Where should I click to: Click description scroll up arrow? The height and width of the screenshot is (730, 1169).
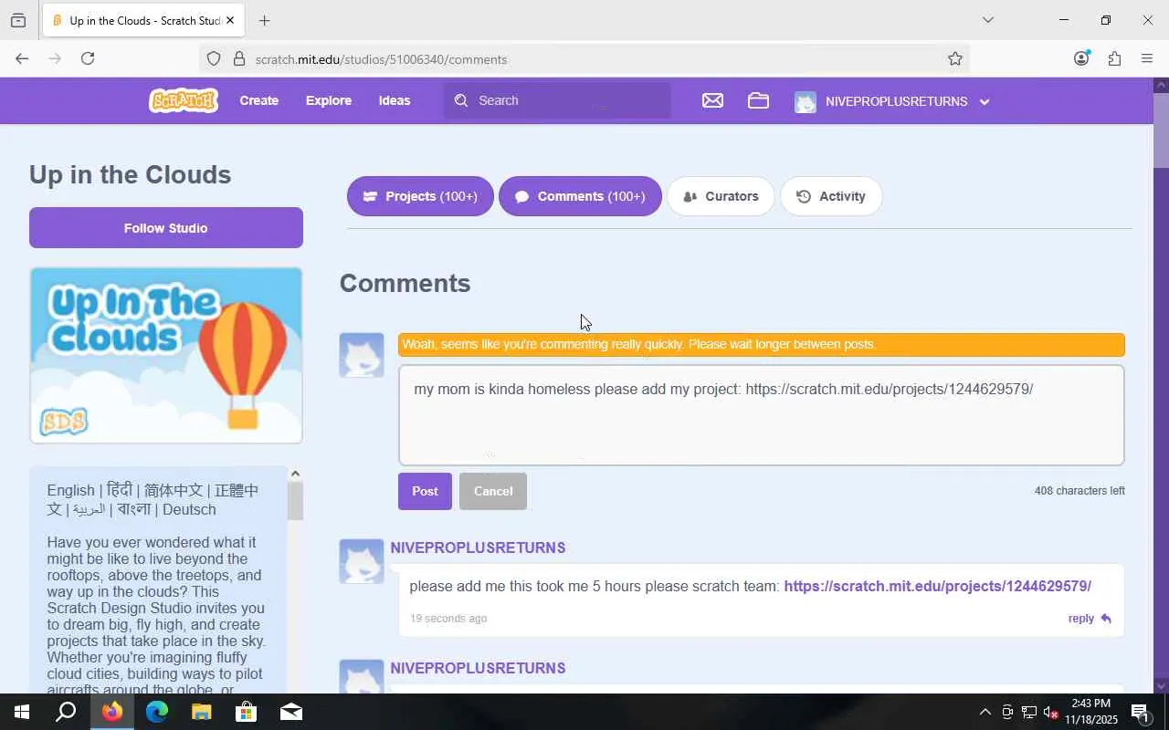point(295,473)
